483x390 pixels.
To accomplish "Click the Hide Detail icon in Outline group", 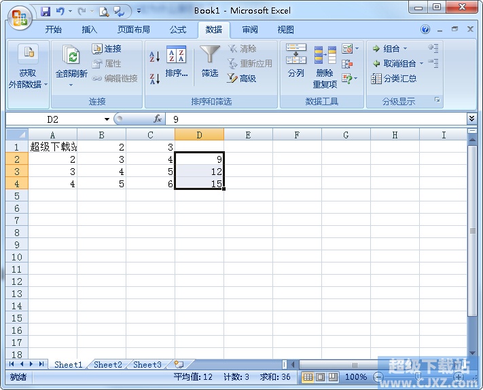I will [x=433, y=63].
